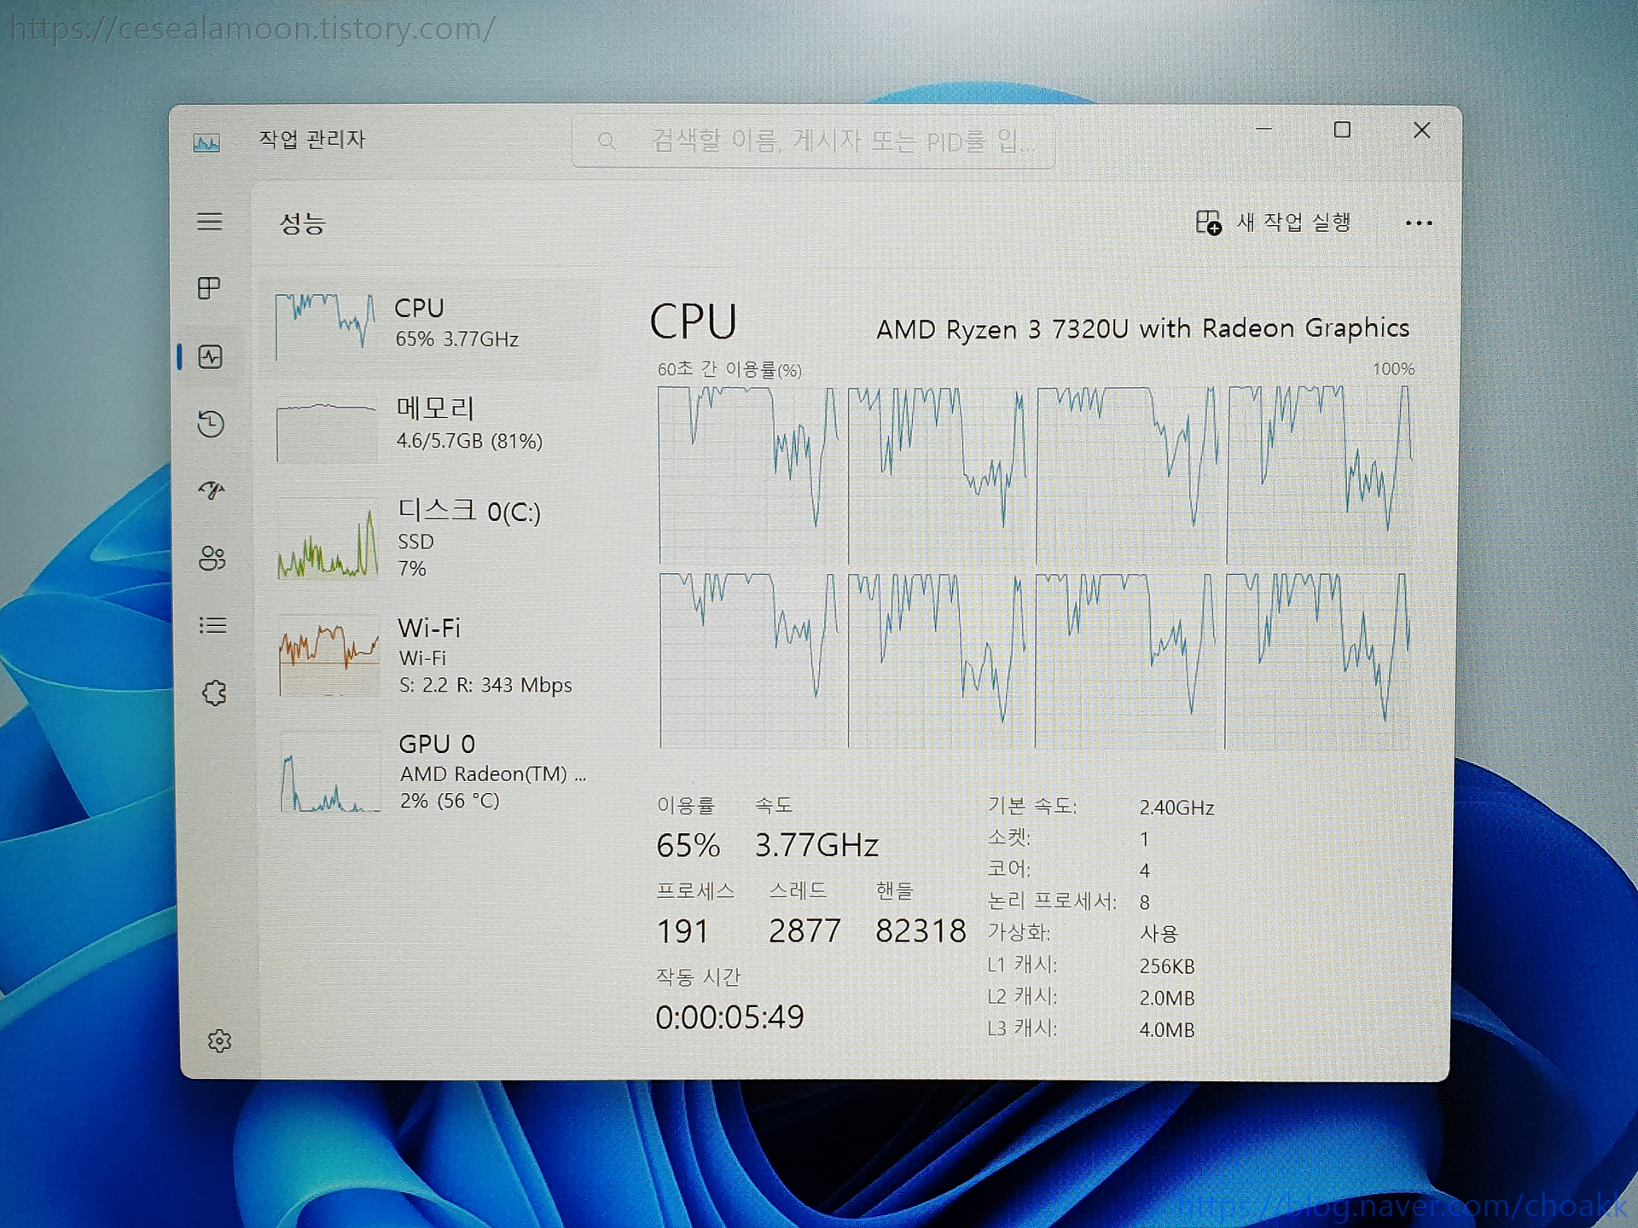Click the GPU mini graph thumbnail
The image size is (1638, 1228).
(x=330, y=773)
